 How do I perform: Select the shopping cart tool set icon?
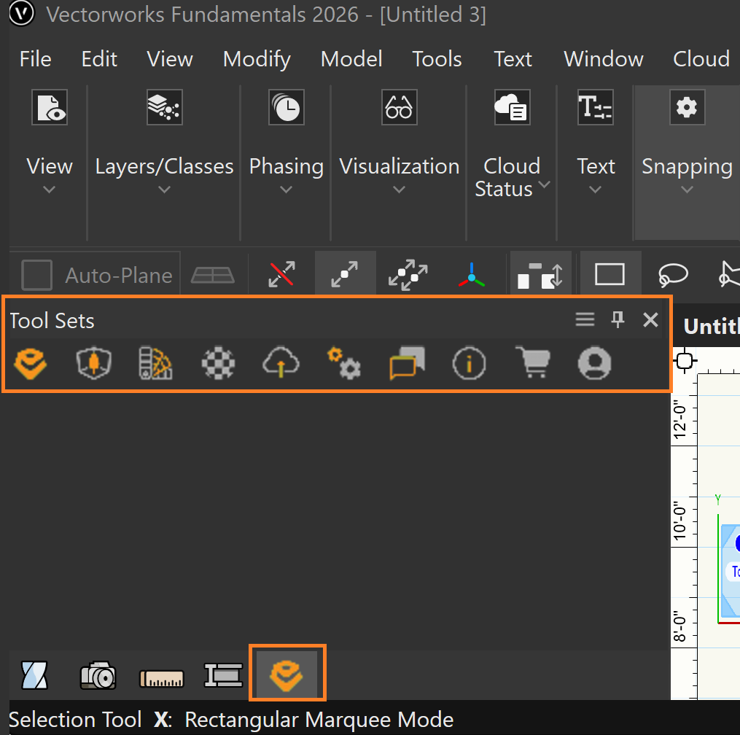click(x=532, y=362)
